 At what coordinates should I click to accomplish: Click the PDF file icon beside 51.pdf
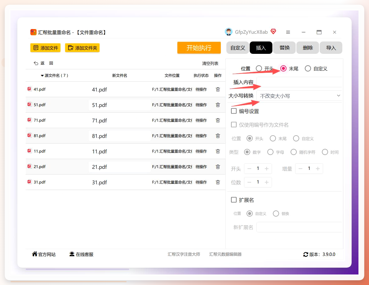coord(30,105)
